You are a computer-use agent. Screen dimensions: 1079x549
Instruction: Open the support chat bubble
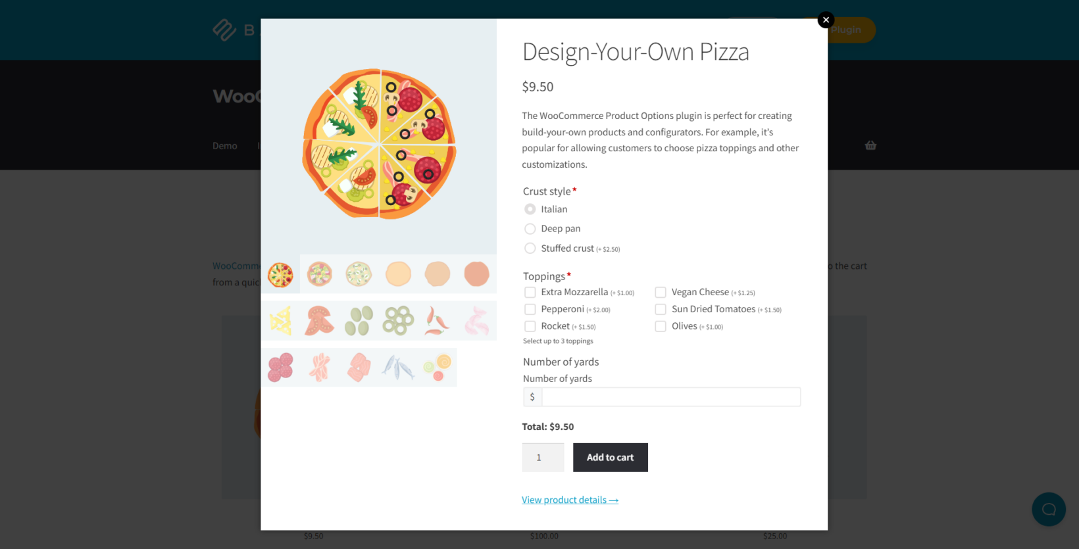click(1048, 509)
